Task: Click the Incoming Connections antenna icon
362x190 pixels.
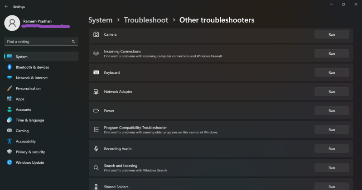Action: [x=96, y=53]
